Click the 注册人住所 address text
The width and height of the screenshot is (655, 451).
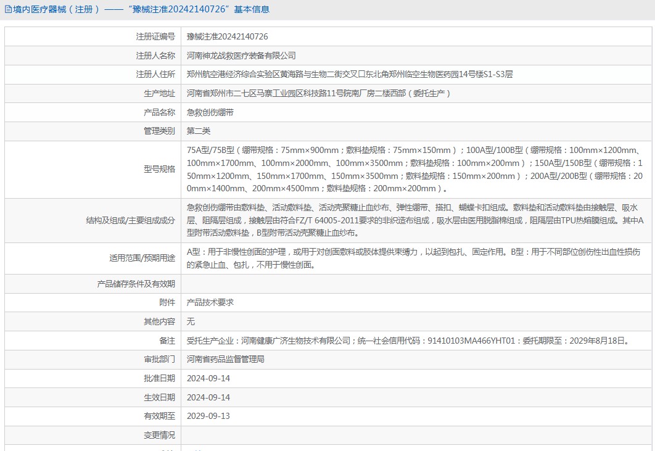coord(350,74)
